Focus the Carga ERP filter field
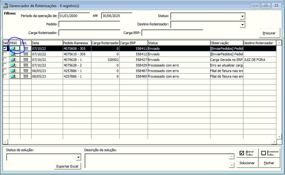Screen dimensions: 285x175 point(172,33)
